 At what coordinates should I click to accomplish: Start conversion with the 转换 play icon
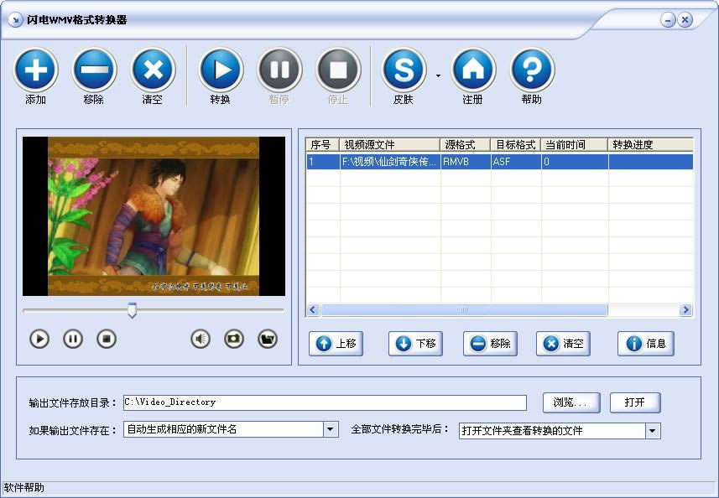pyautogui.click(x=221, y=70)
